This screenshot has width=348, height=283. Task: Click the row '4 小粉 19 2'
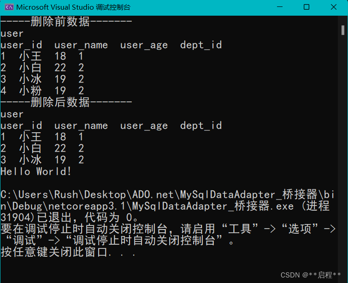tap(42, 91)
